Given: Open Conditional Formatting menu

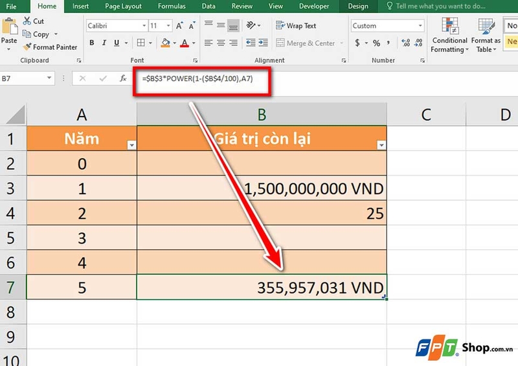Looking at the screenshot, I should coord(449,35).
